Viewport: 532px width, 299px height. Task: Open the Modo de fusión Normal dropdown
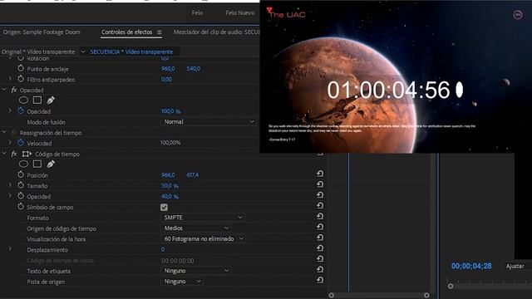(x=209, y=122)
